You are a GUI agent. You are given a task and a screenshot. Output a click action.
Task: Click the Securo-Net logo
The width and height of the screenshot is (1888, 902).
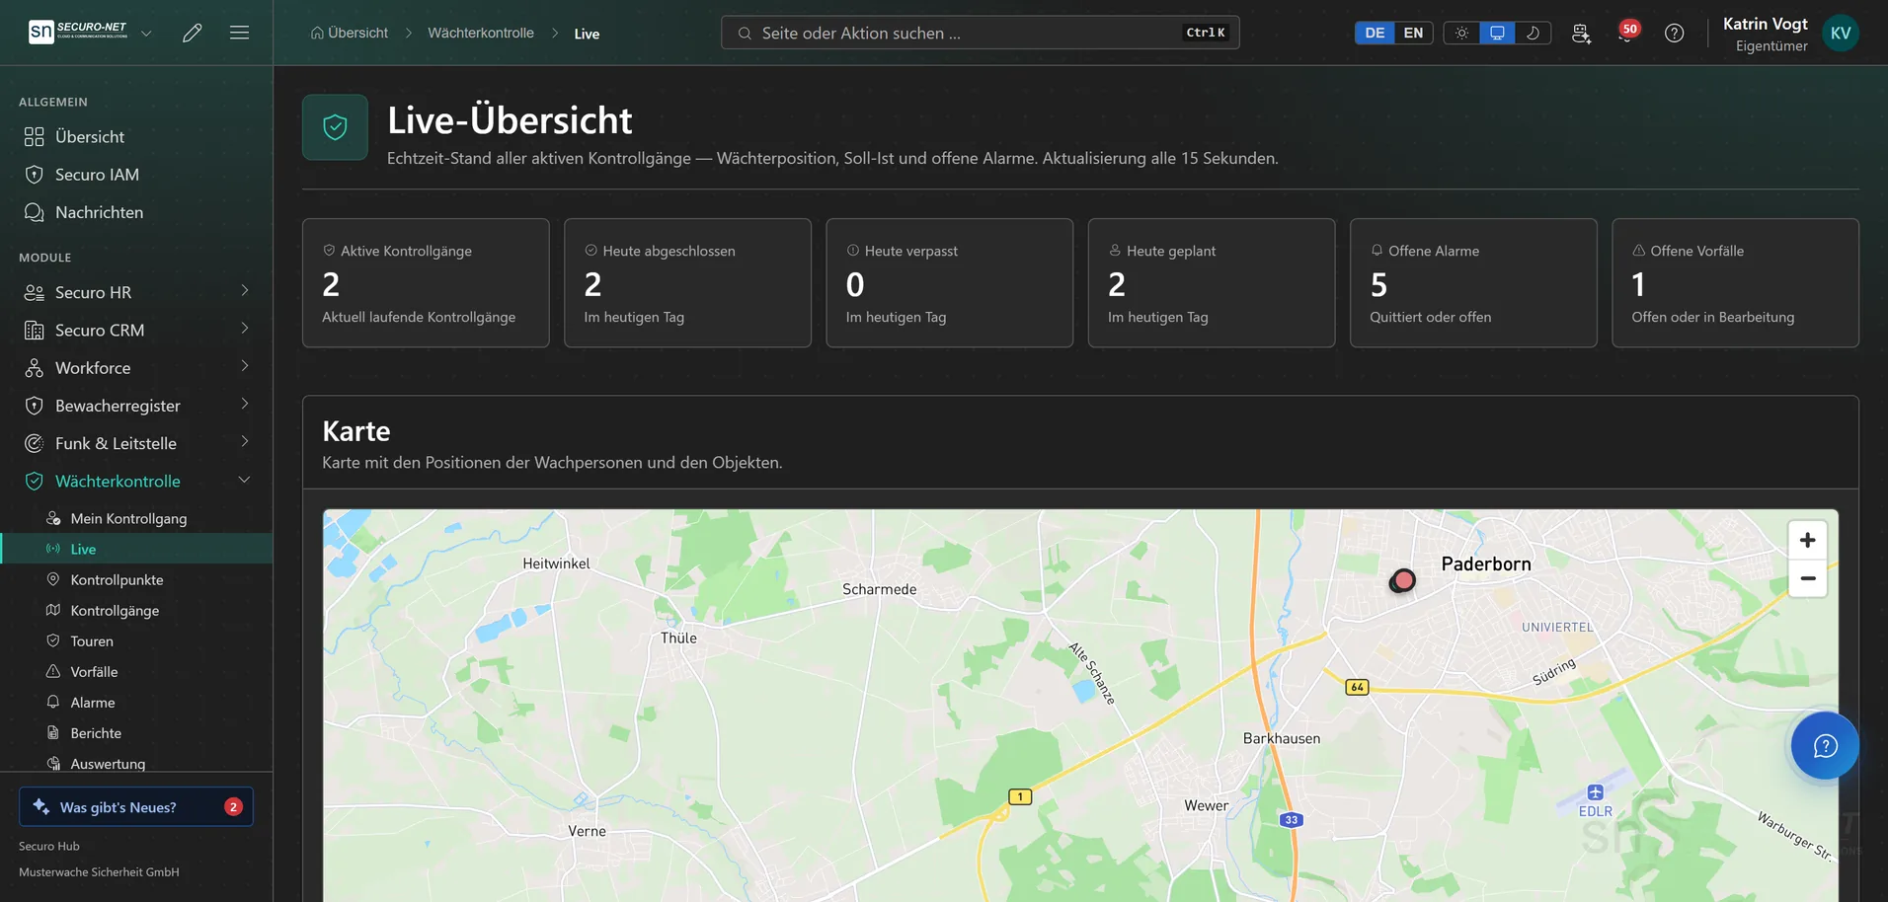click(x=78, y=33)
